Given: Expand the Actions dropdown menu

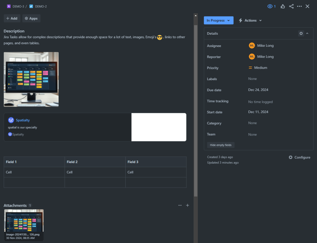Looking at the screenshot, I should click(250, 20).
